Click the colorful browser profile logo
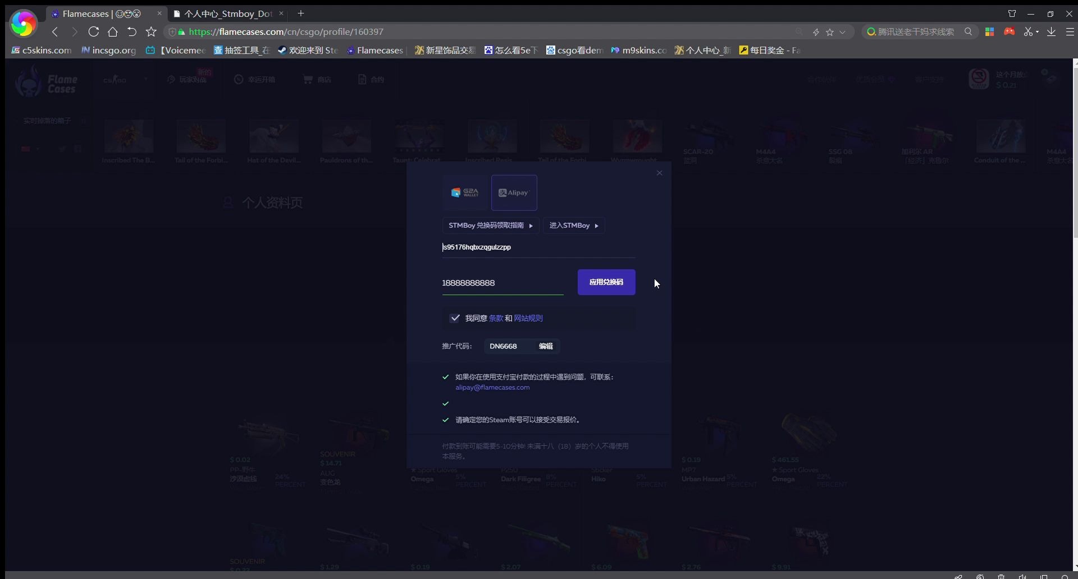The width and height of the screenshot is (1078, 579). (23, 24)
